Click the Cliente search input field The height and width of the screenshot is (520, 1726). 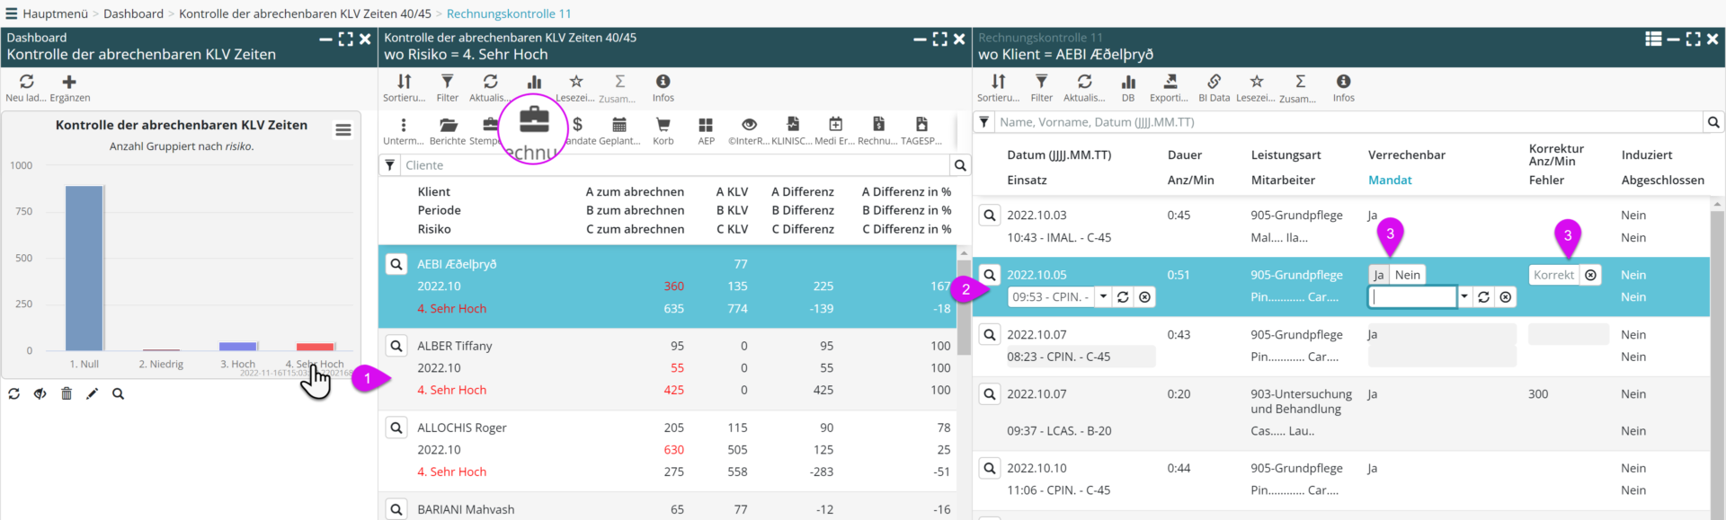pyautogui.click(x=674, y=165)
